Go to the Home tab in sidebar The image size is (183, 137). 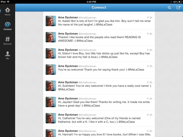tap(7, 11)
